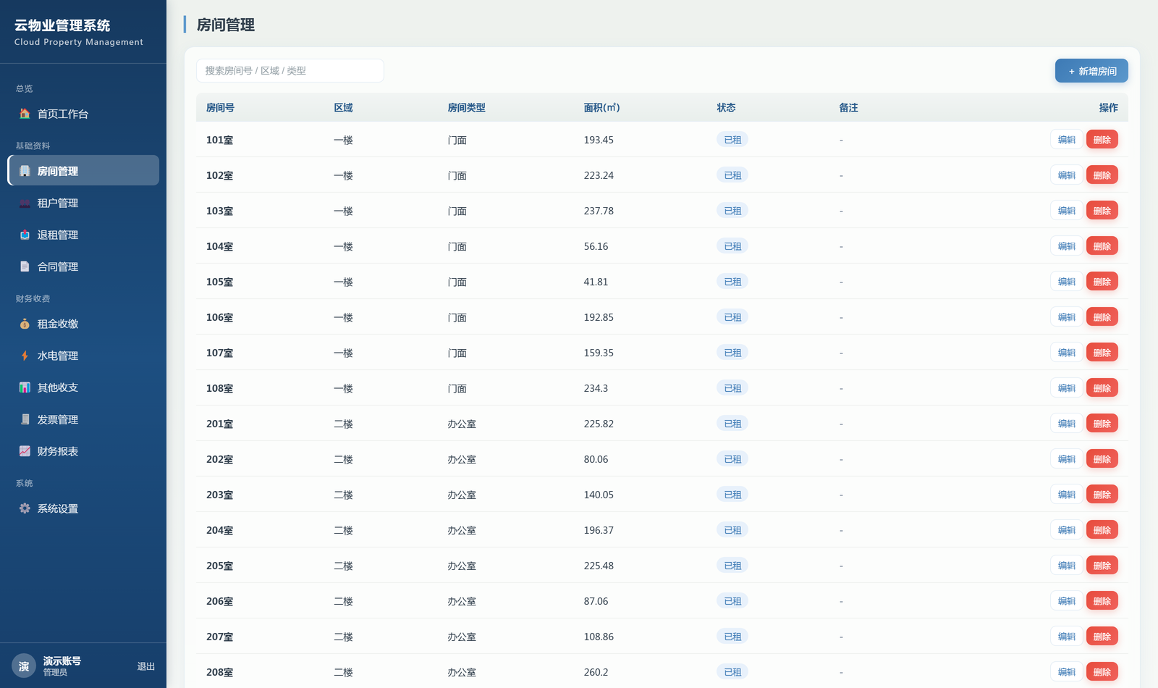Navigate to 财务报表
Screen dimensions: 1158x688
coord(83,451)
